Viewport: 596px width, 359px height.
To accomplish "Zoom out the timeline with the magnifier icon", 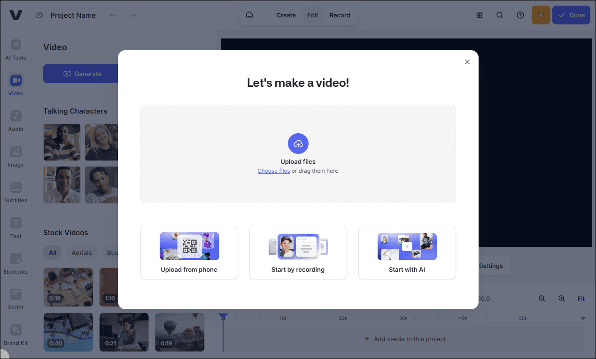I will pos(542,298).
